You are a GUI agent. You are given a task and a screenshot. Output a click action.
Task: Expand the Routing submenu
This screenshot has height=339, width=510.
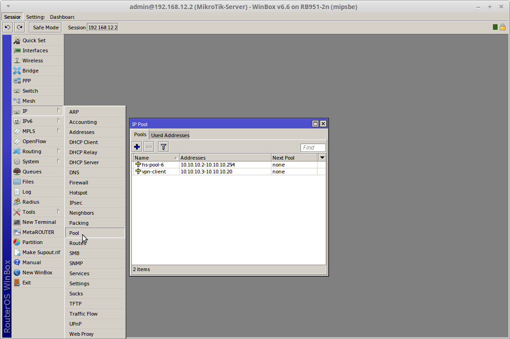(38, 151)
